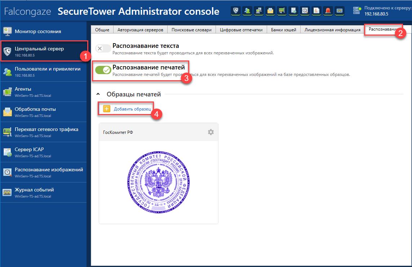Switch to the Общие tab
Image resolution: width=412 pixels, height=267 pixels.
coord(102,30)
